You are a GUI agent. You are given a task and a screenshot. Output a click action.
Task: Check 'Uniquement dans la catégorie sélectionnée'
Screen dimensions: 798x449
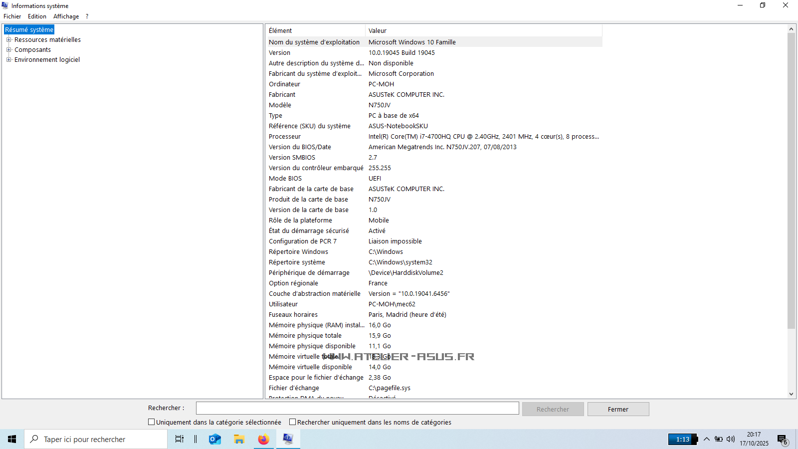[x=152, y=422]
